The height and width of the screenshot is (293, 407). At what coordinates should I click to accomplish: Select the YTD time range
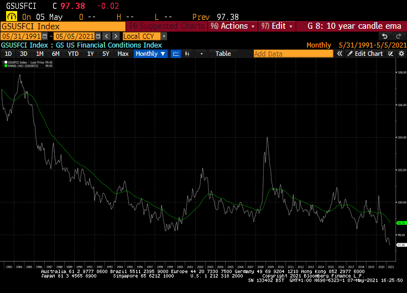coord(72,54)
